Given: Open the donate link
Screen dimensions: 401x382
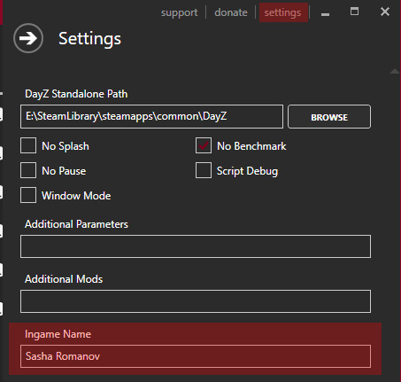Looking at the screenshot, I should point(231,12).
